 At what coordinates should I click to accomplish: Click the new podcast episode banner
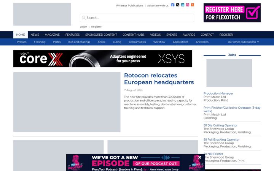135,163
